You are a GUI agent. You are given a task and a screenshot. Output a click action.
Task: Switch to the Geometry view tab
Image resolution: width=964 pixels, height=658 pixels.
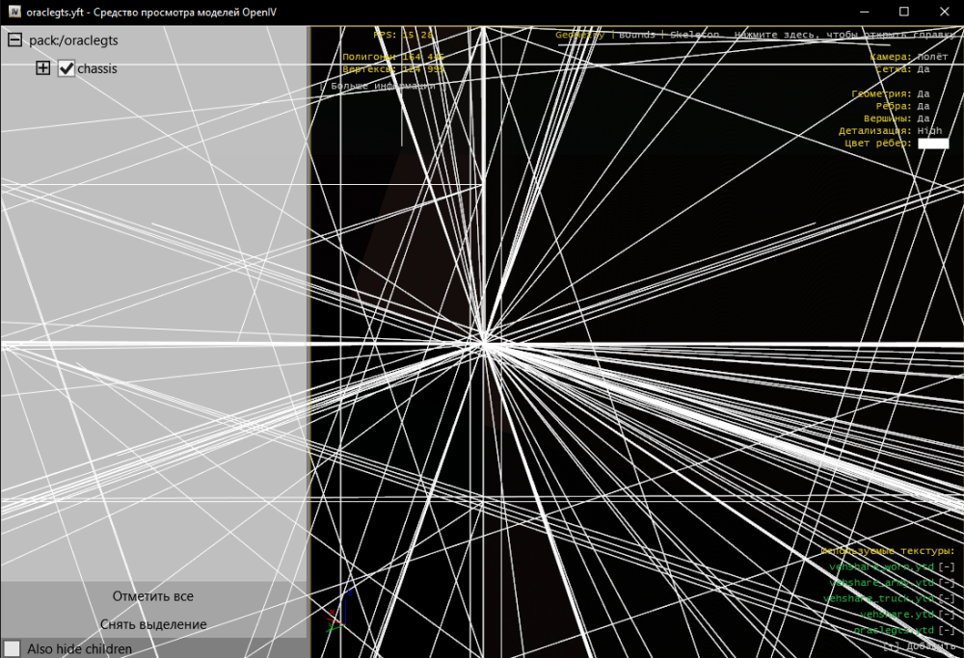[579, 35]
